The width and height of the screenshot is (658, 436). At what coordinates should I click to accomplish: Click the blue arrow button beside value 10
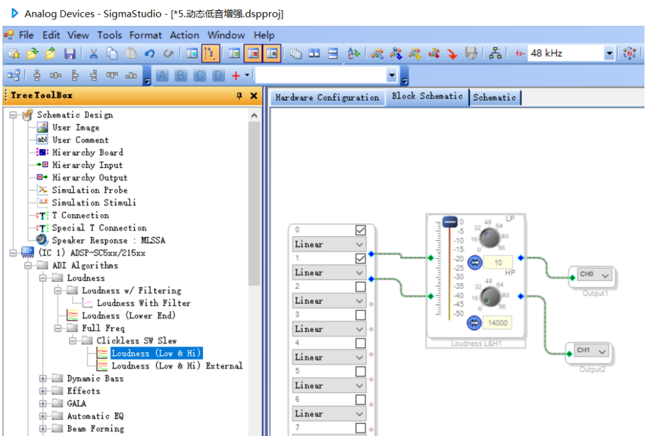[x=475, y=263]
